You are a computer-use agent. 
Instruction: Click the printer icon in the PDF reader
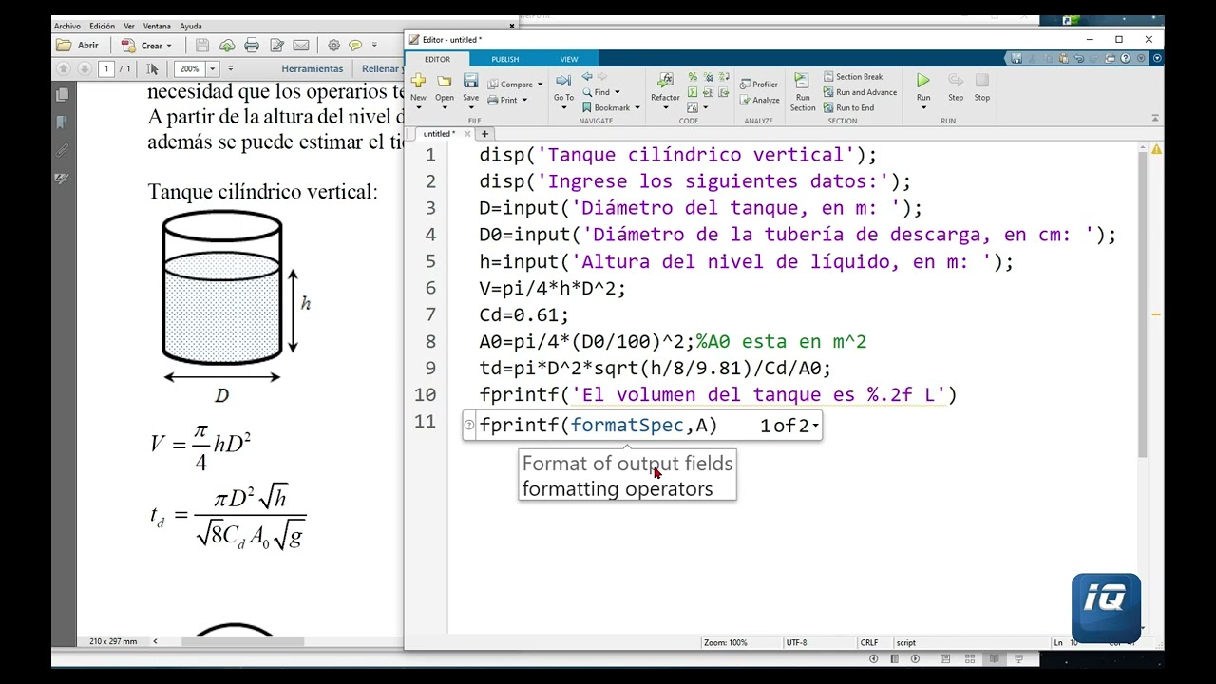[252, 46]
